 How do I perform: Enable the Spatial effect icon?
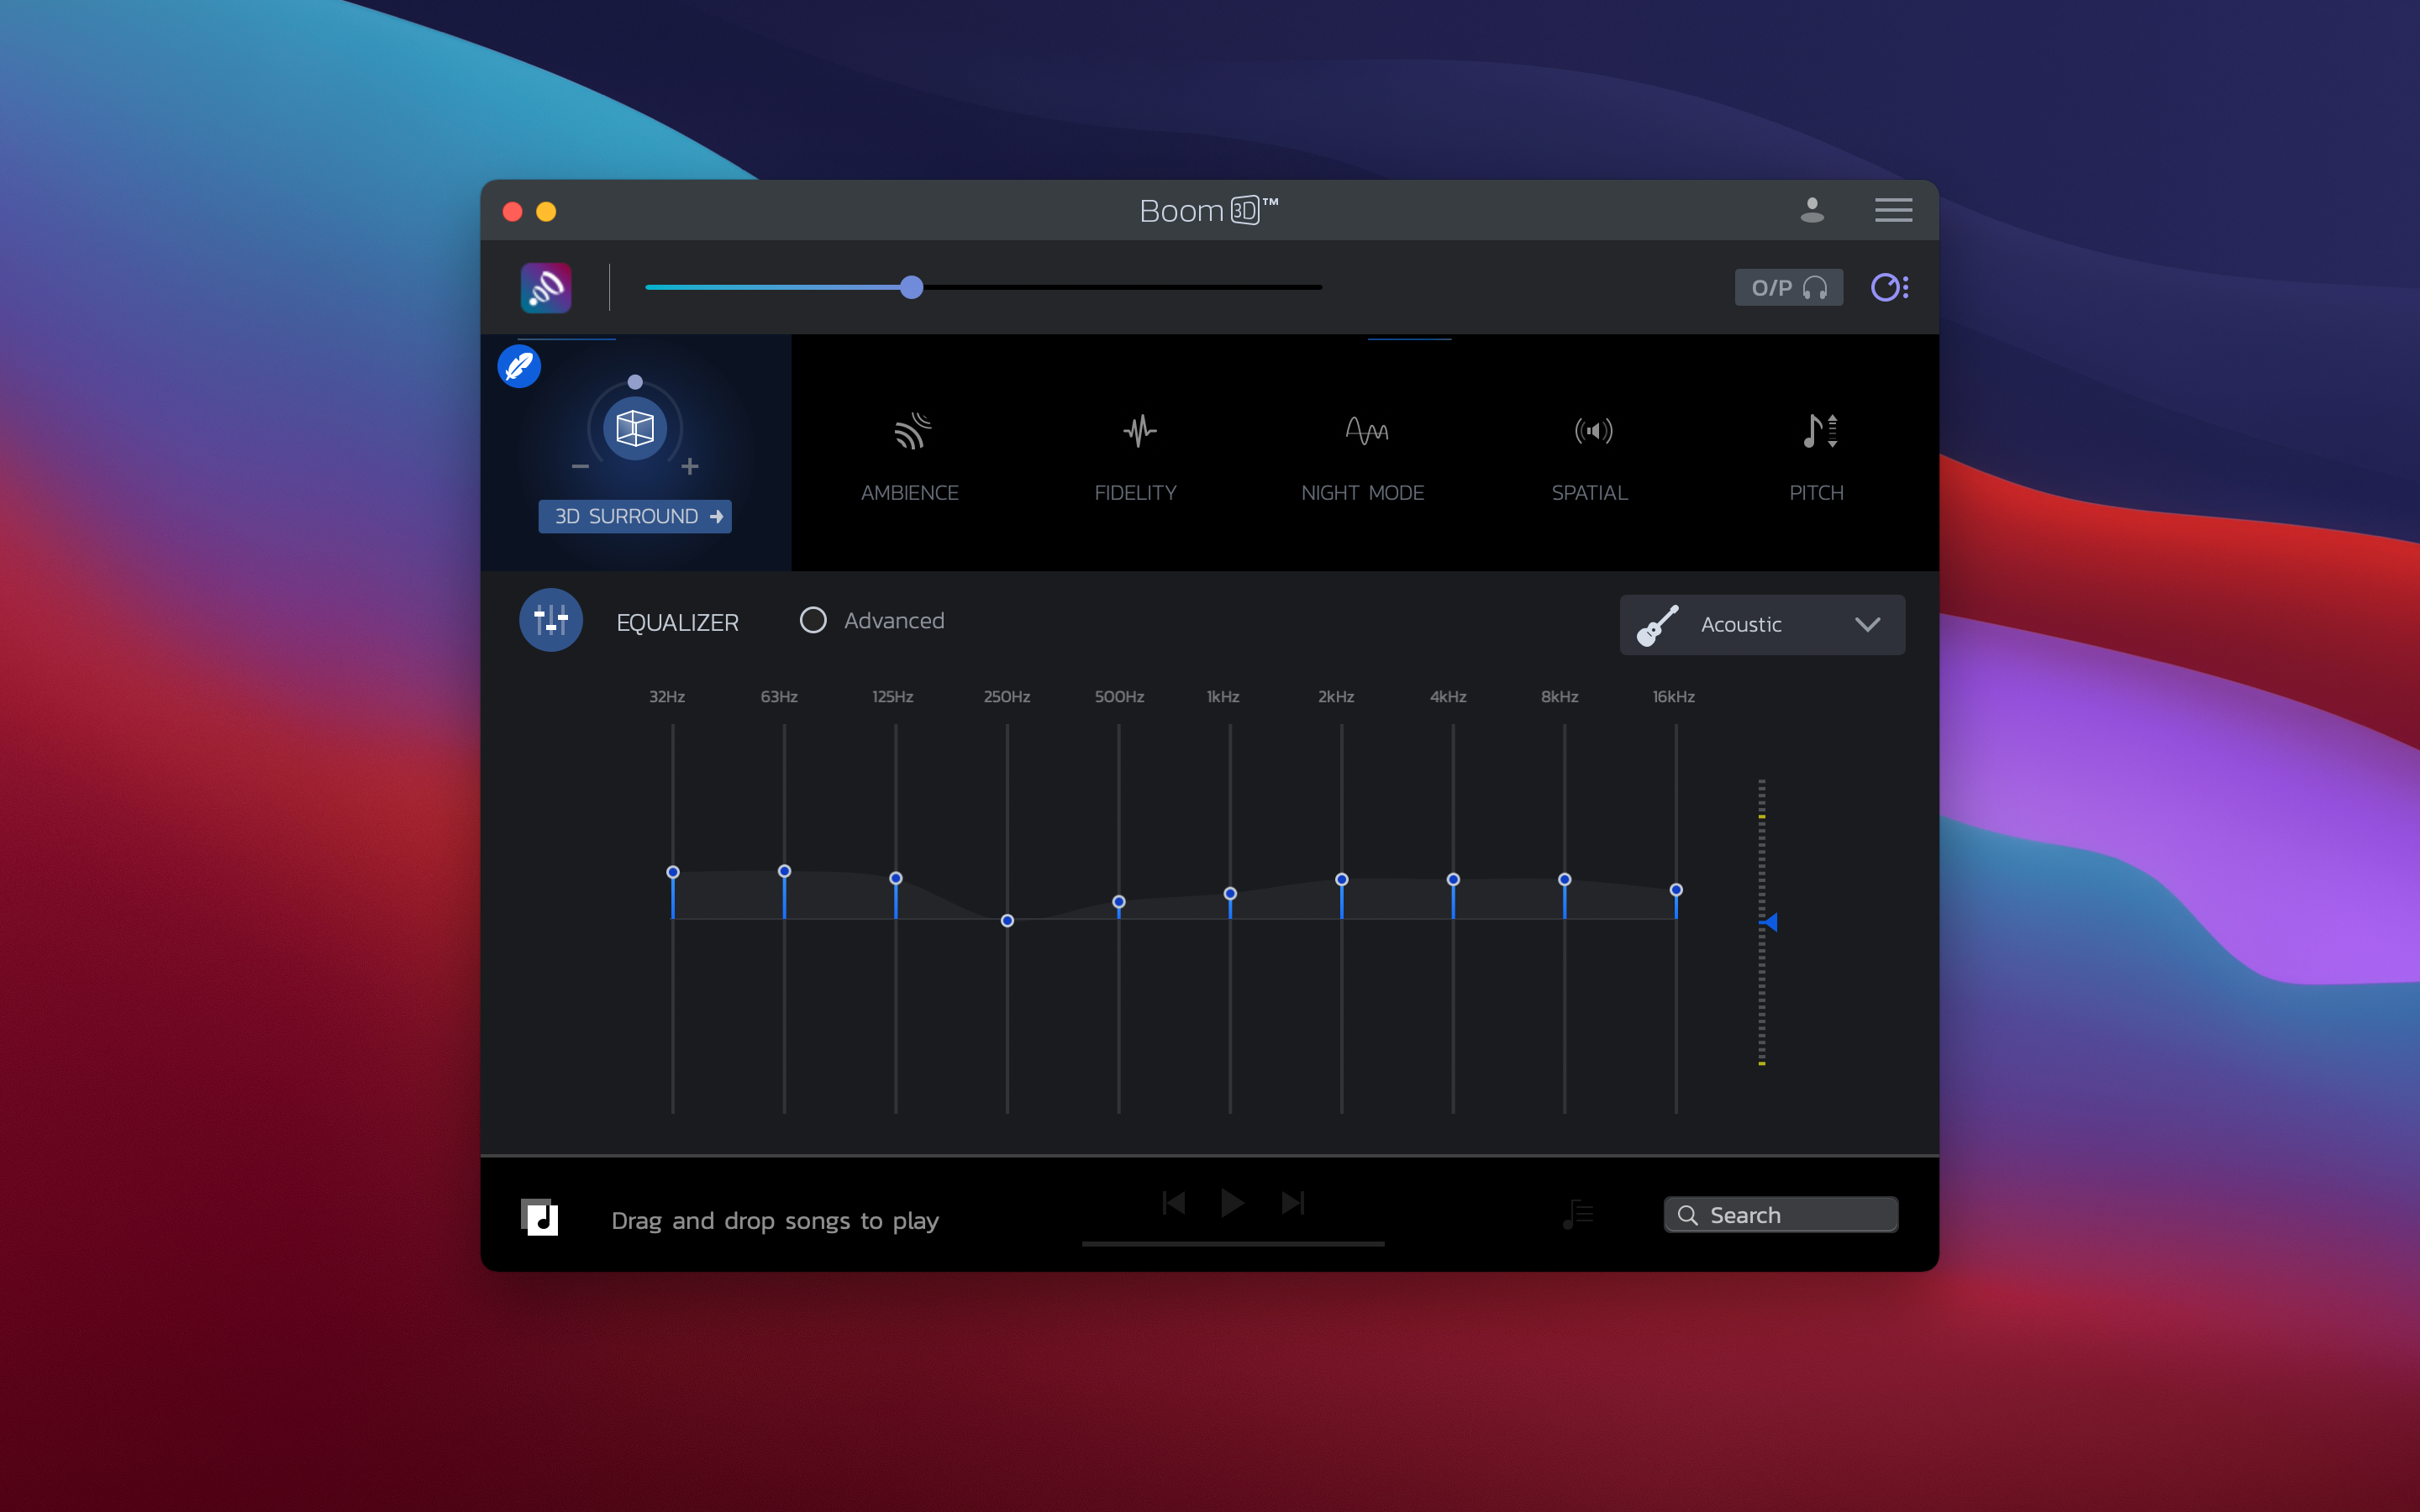(1593, 431)
